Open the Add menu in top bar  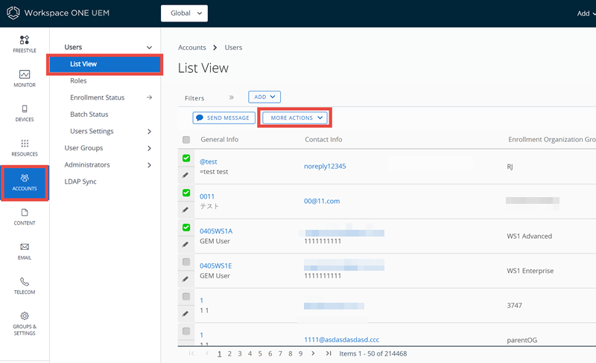[586, 13]
